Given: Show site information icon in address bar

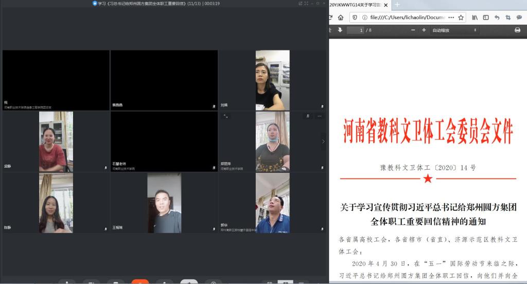Looking at the screenshot, I should pyautogui.click(x=364, y=17).
